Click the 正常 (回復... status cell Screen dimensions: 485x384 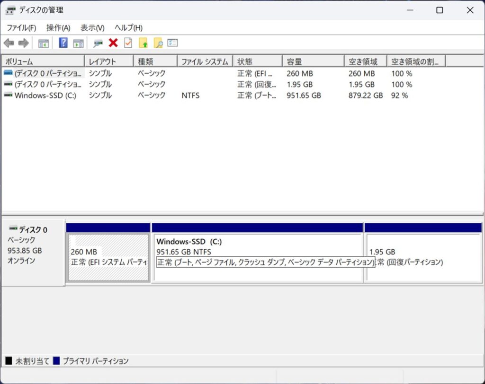[x=257, y=84]
